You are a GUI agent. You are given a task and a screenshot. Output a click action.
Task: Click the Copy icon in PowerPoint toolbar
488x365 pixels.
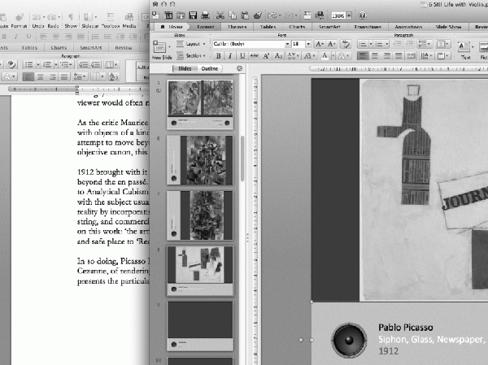pyautogui.click(x=233, y=15)
